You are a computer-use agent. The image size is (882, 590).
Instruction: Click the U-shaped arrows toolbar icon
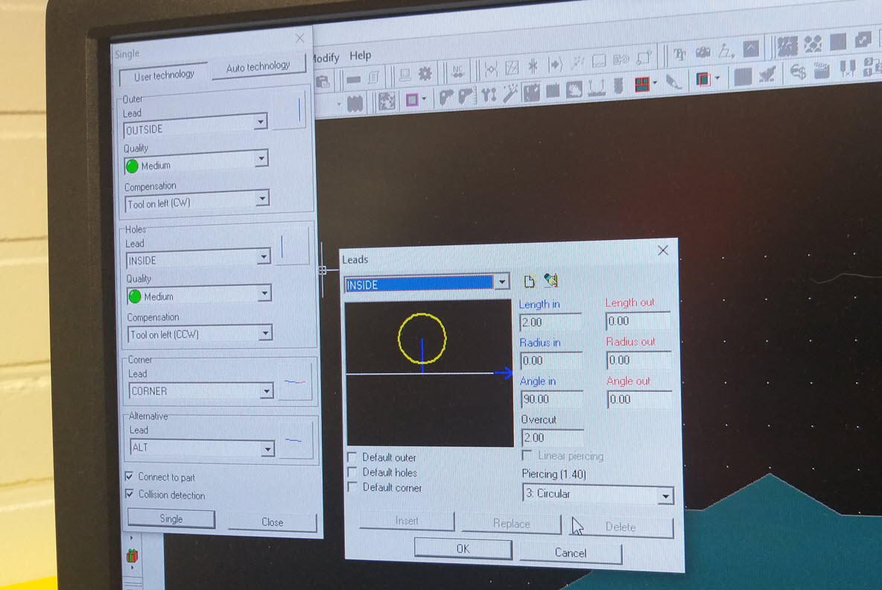click(596, 88)
